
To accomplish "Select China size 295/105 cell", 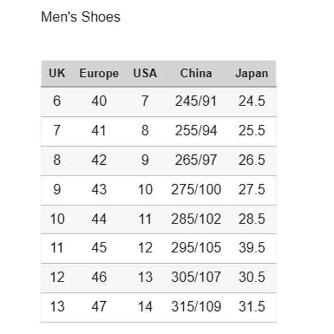I will coord(196,248).
